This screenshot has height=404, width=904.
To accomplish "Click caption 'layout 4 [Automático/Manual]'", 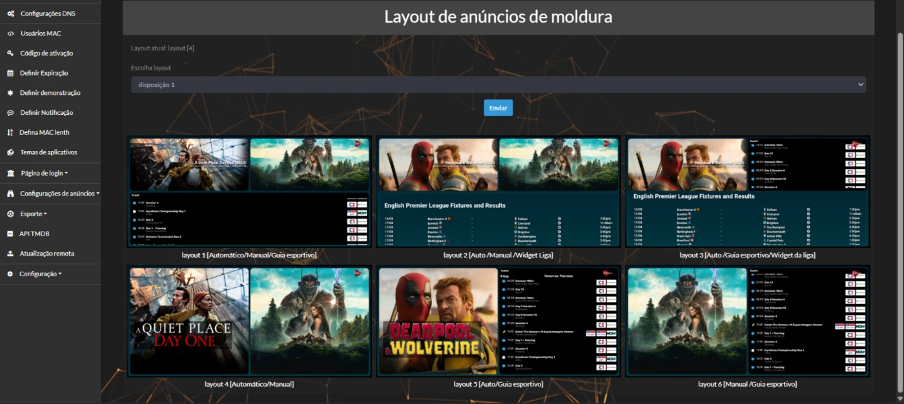I will (x=249, y=384).
